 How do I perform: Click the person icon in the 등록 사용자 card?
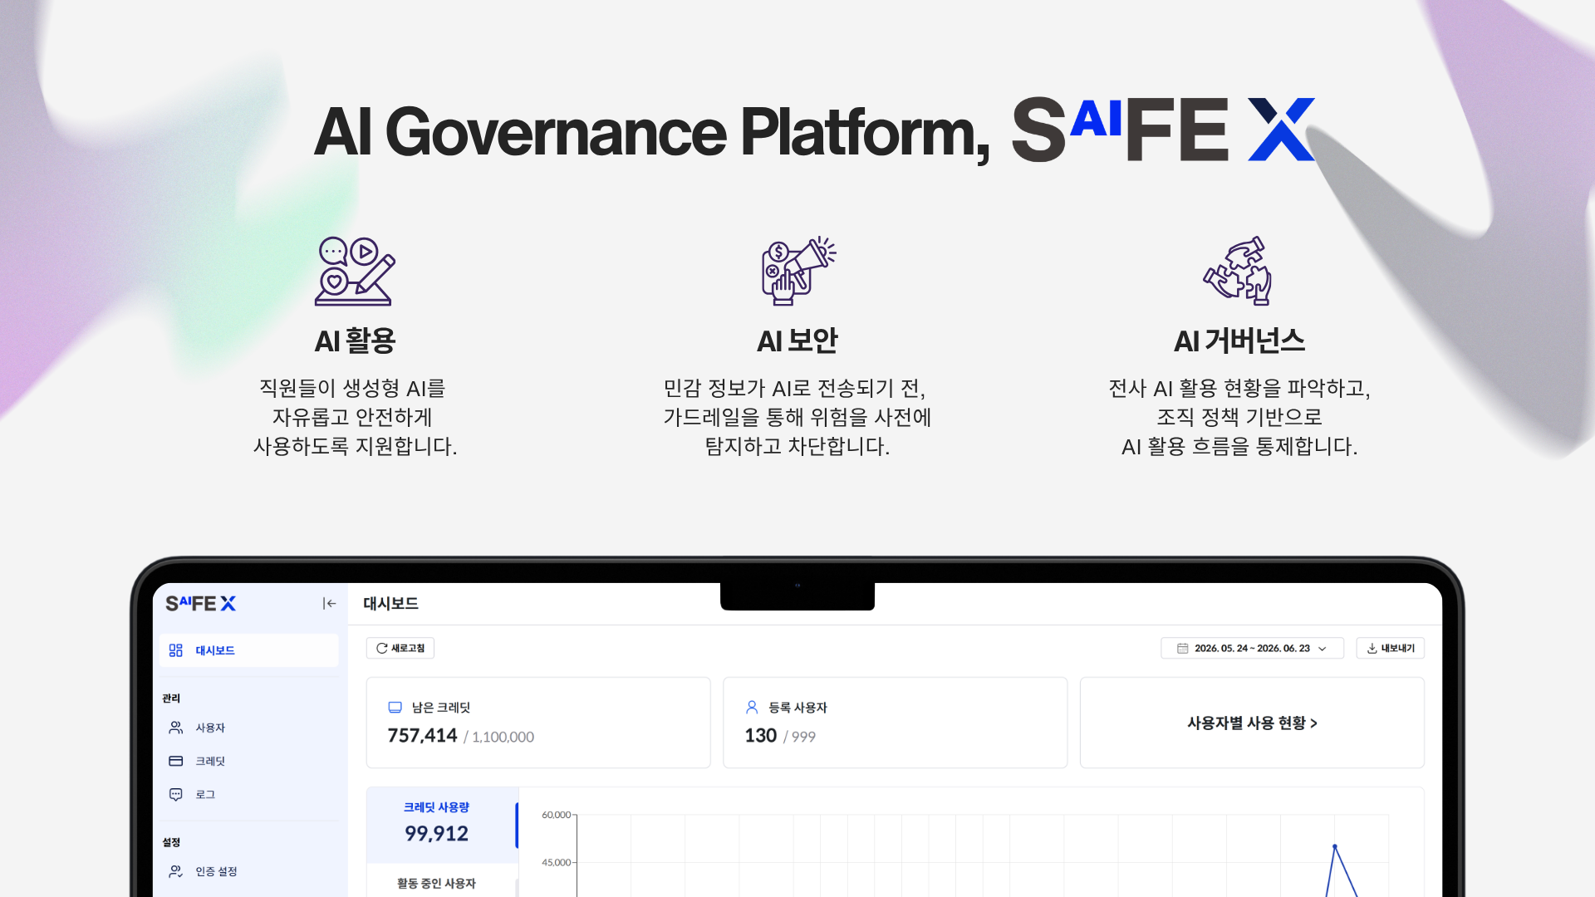[x=752, y=708]
